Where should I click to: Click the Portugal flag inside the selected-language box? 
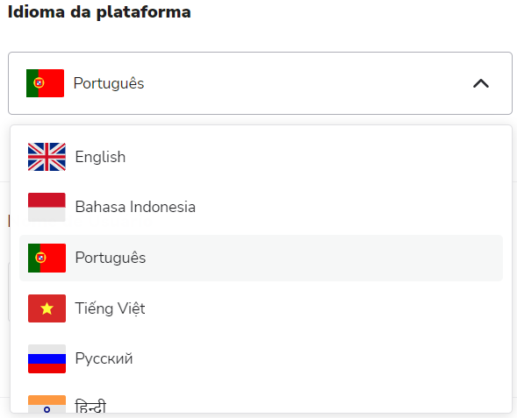[45, 83]
